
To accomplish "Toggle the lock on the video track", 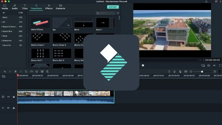I will [14, 97].
